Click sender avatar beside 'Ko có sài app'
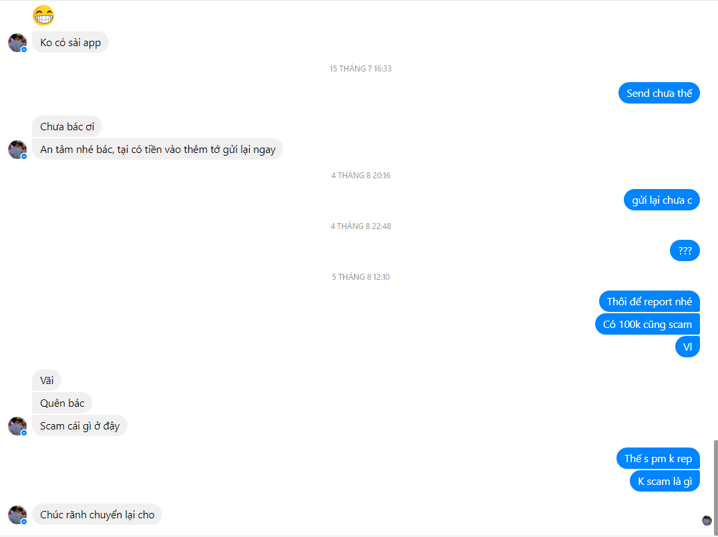The width and height of the screenshot is (718, 537). tap(17, 43)
